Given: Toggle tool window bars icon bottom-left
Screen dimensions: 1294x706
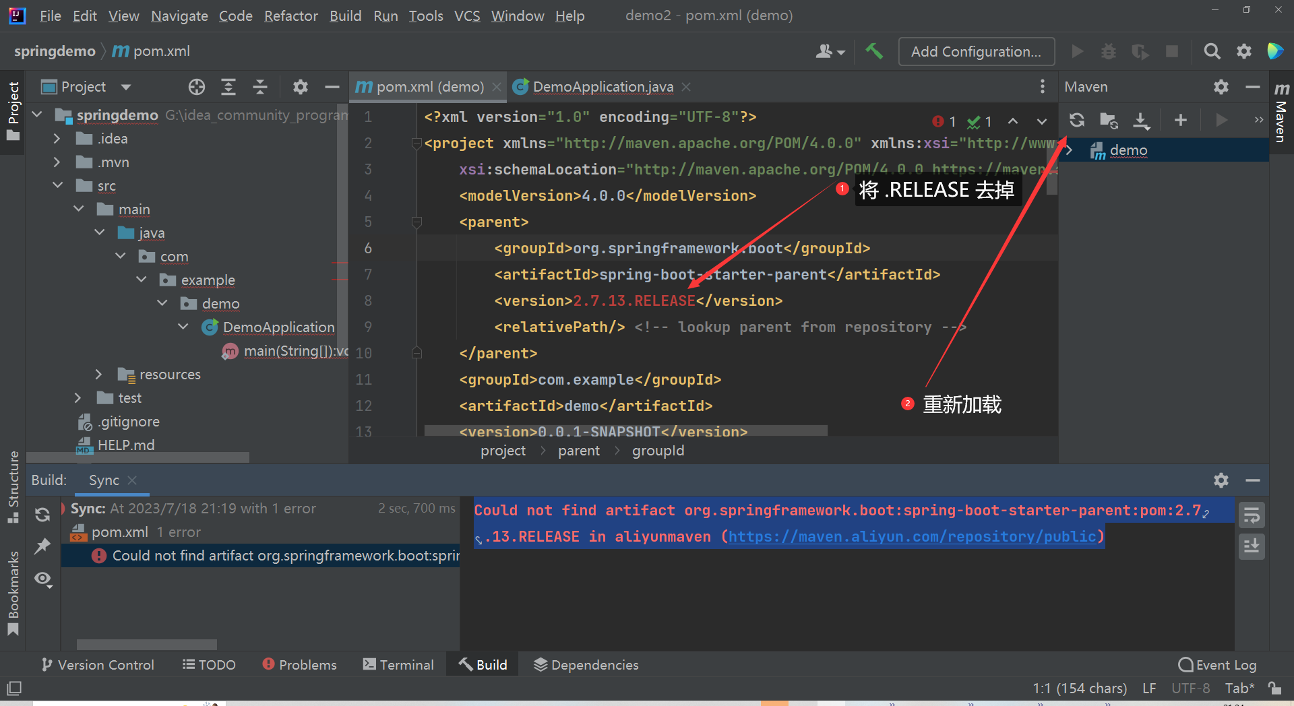Looking at the screenshot, I should pyautogui.click(x=14, y=688).
